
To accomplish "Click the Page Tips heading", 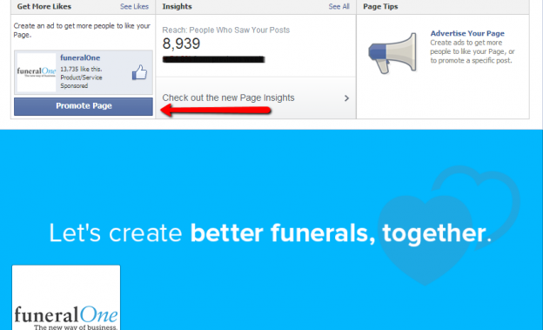I will click(380, 7).
